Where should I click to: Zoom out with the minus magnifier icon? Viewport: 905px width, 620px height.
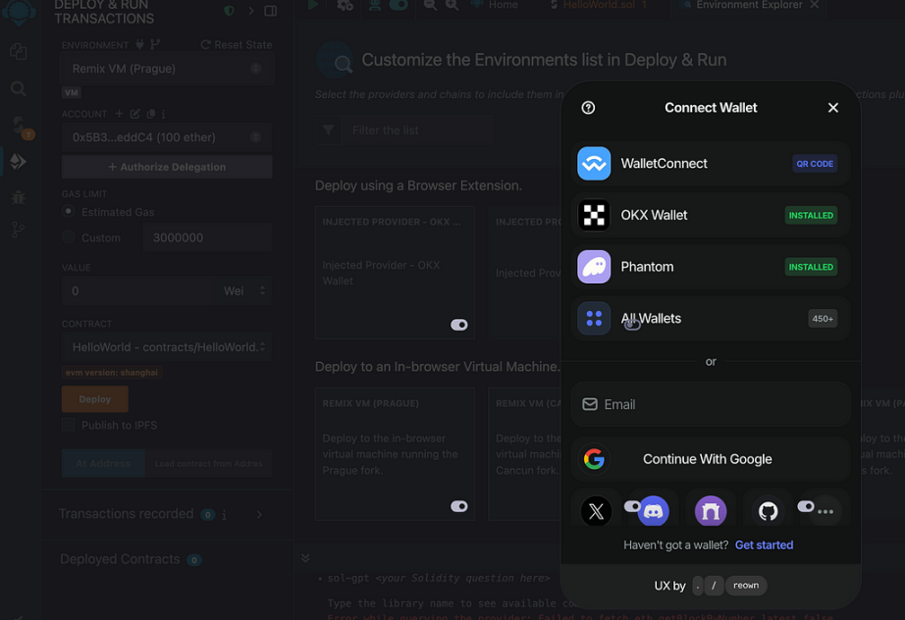coord(430,5)
